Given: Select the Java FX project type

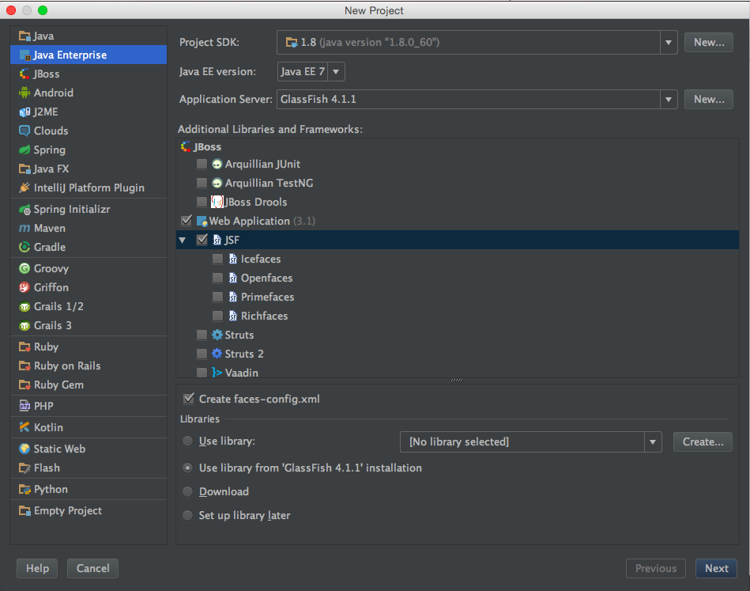Looking at the screenshot, I should click(89, 169).
